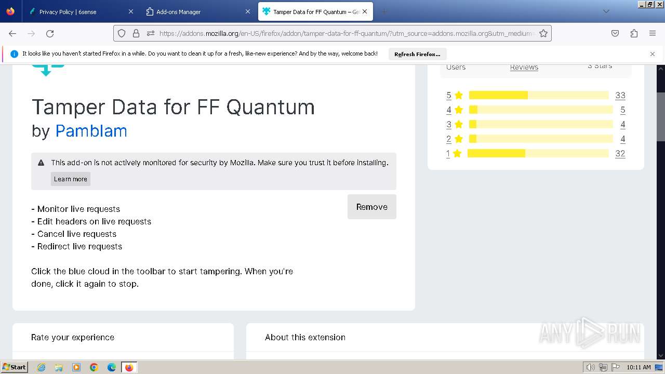Open Action Center flag icon
The height and width of the screenshot is (374, 665).
tap(615, 367)
